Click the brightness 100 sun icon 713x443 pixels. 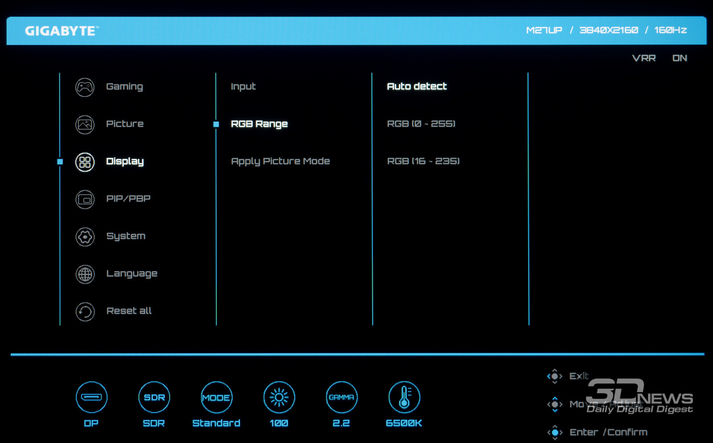coord(279,397)
